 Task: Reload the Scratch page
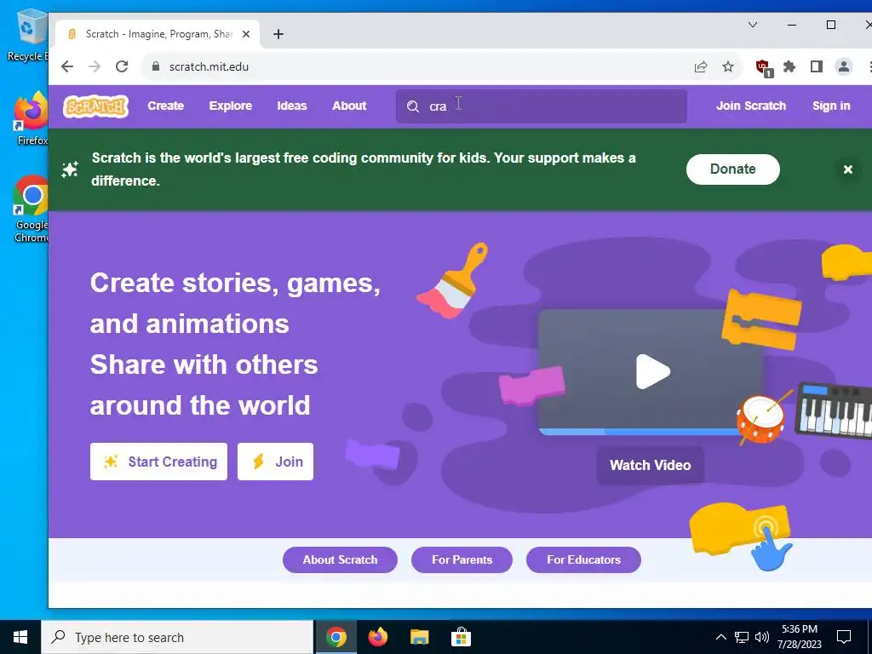(122, 66)
